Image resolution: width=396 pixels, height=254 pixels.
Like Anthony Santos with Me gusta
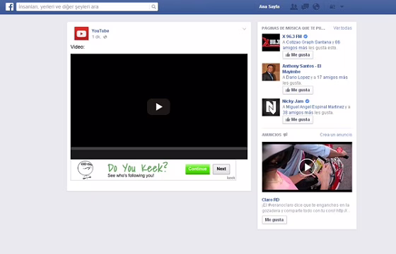(x=298, y=90)
